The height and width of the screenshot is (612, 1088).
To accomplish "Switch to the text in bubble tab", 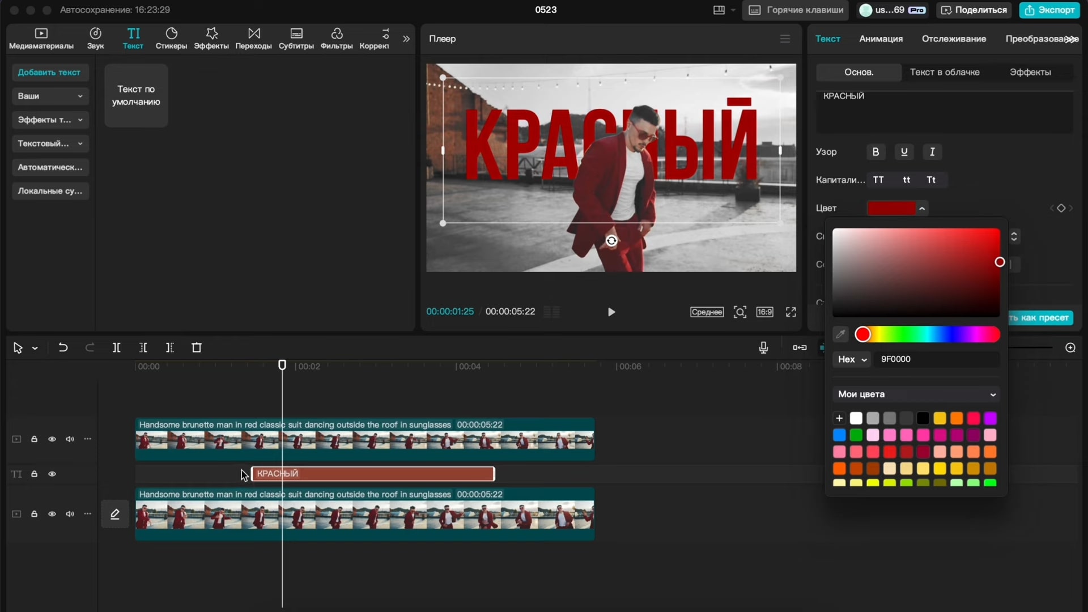I will [944, 72].
